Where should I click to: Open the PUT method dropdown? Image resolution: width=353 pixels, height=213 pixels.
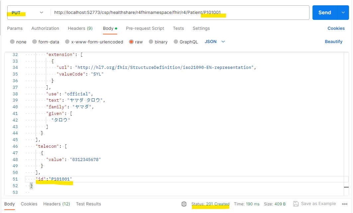[x=28, y=13]
